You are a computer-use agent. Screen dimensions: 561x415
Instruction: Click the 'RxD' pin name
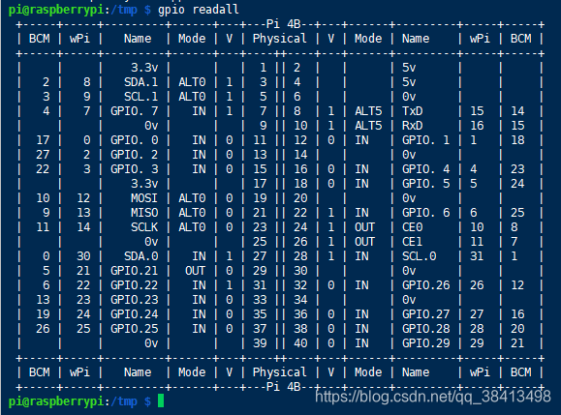412,126
